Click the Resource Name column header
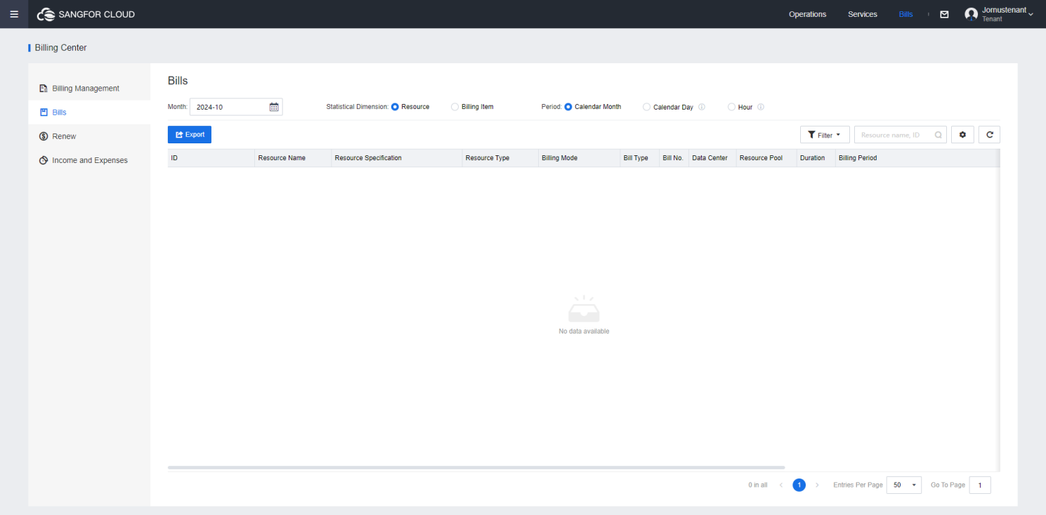 point(293,158)
